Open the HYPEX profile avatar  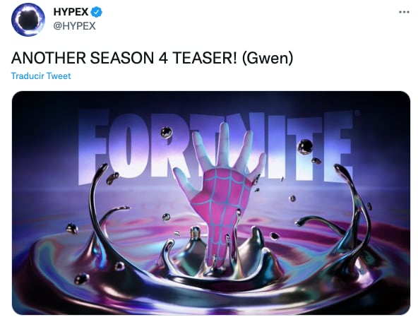pos(28,20)
